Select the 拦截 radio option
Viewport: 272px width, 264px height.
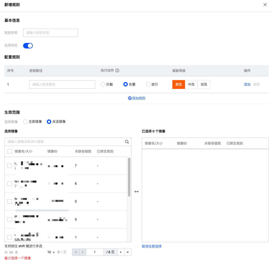tap(103, 85)
